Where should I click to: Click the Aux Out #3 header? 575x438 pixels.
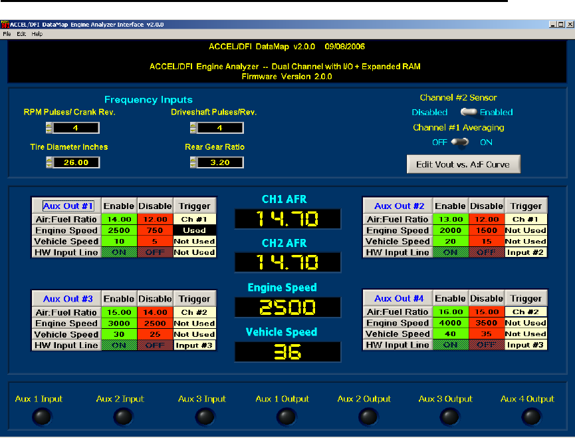(66, 299)
